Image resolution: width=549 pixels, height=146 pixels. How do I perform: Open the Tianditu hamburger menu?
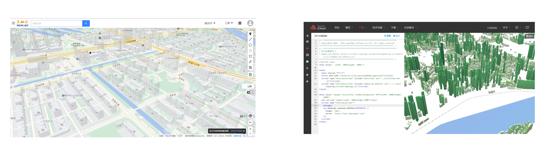(x=13, y=23)
